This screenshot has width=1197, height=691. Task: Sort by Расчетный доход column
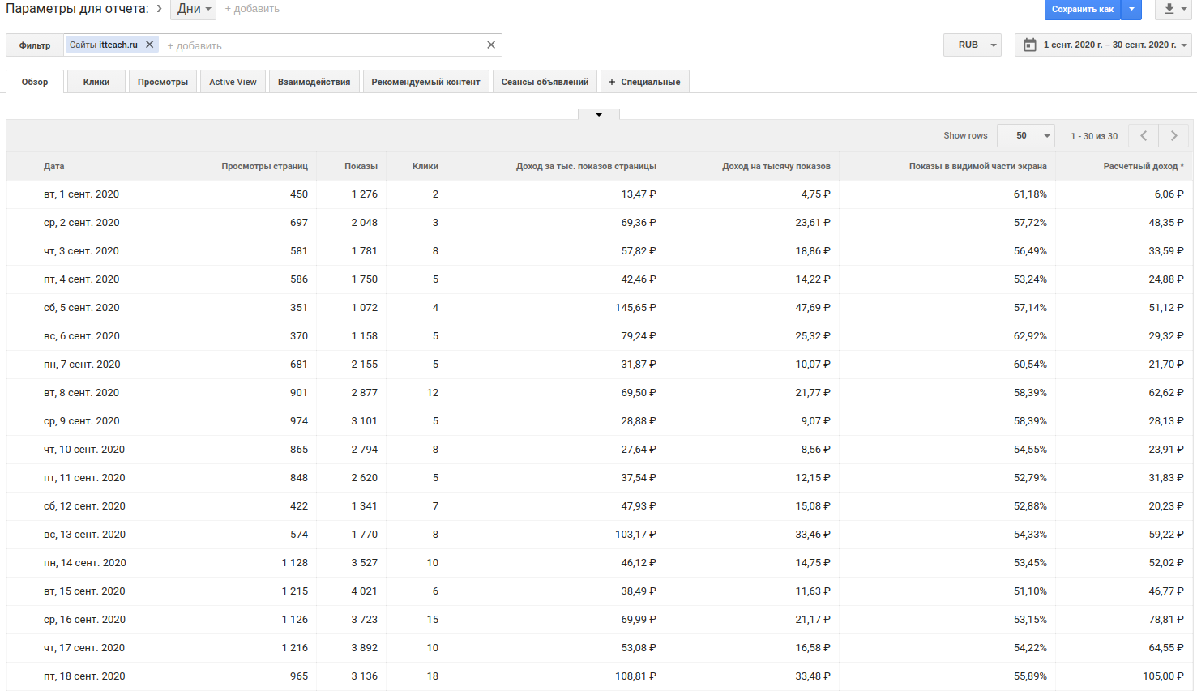pos(1144,166)
